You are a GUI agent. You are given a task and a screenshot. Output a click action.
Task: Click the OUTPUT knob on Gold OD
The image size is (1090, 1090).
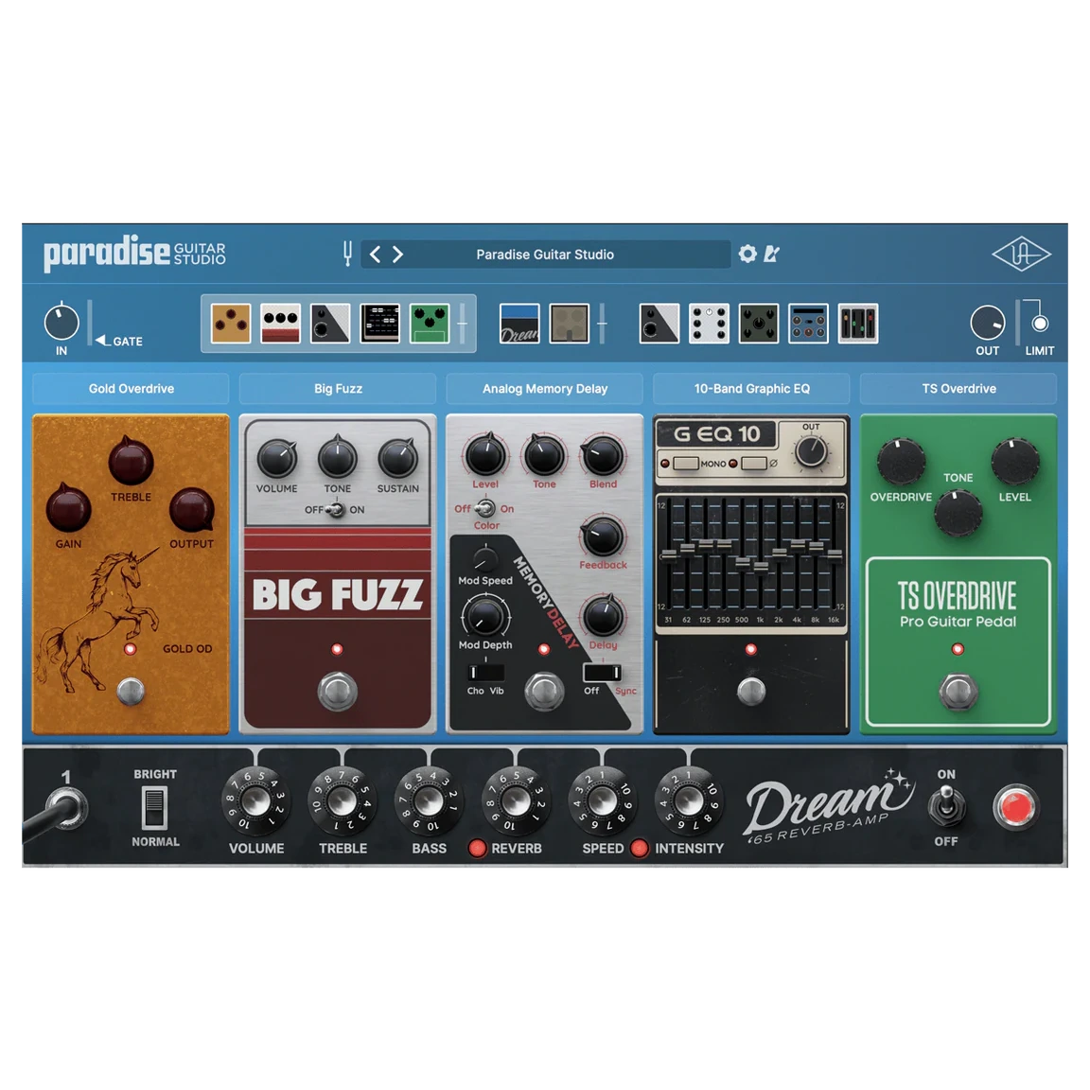192,508
